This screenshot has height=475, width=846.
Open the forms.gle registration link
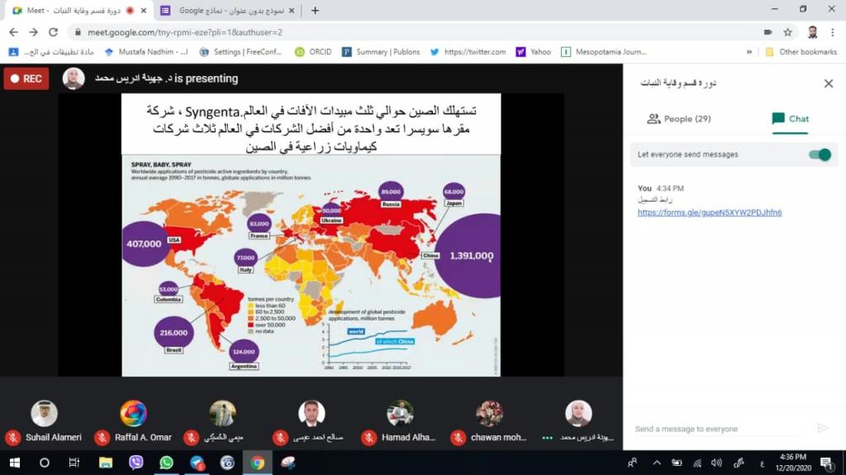(x=709, y=212)
